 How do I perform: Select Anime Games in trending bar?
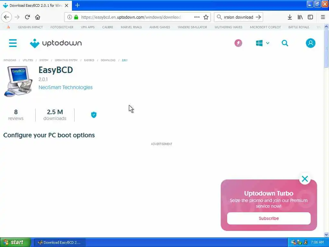coord(160,27)
